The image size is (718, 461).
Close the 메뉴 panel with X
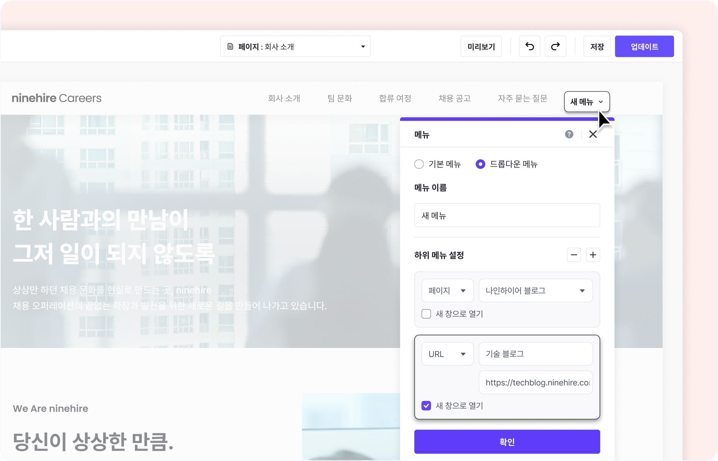coord(593,134)
